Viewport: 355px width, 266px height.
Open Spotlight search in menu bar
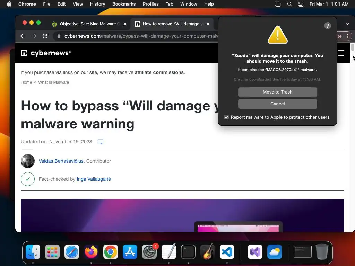coord(289,4)
